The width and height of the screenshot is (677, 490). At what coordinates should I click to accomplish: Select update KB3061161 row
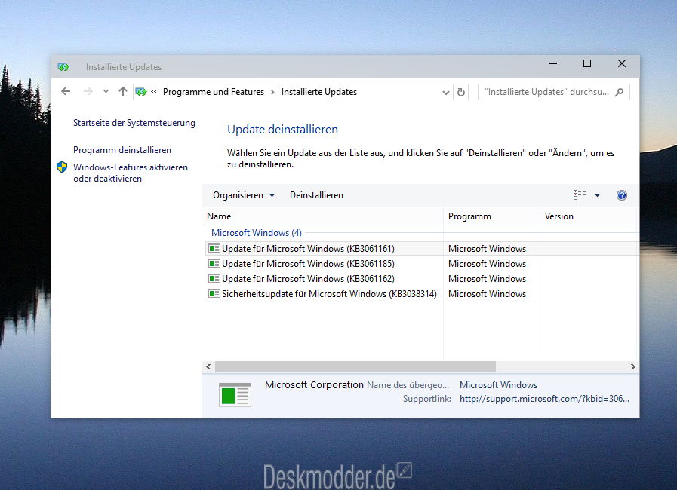point(421,249)
